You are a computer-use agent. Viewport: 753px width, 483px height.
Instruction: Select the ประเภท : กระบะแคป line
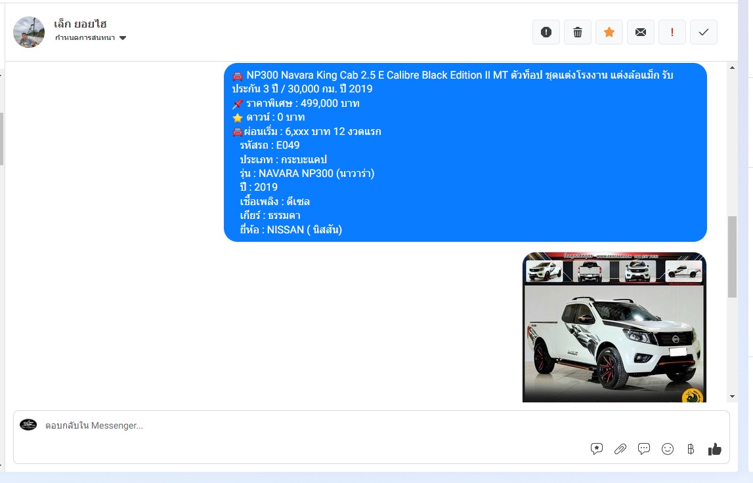coord(284,159)
